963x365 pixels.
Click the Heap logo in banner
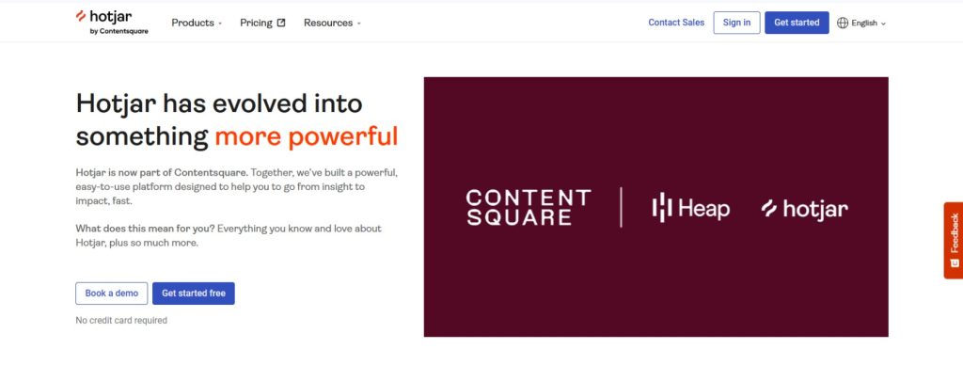click(x=691, y=208)
